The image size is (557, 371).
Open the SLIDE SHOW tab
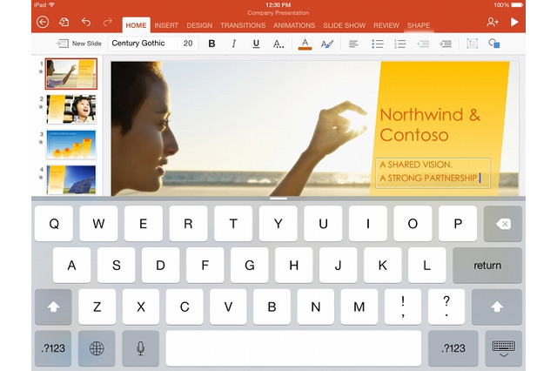point(345,25)
